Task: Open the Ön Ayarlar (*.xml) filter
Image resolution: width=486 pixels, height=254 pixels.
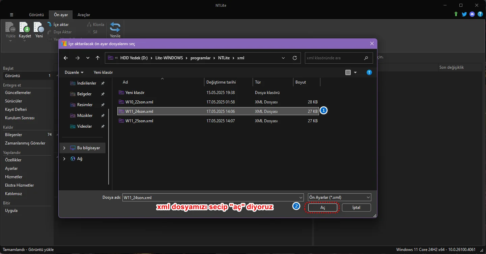Action: pyautogui.click(x=340, y=197)
